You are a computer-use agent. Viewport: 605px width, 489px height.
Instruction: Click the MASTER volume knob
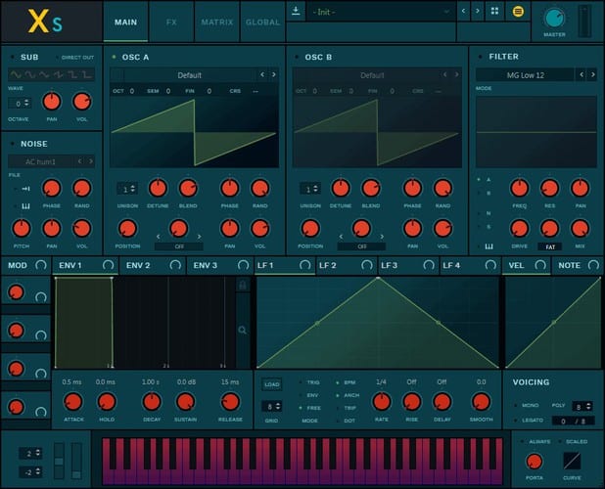tap(554, 19)
